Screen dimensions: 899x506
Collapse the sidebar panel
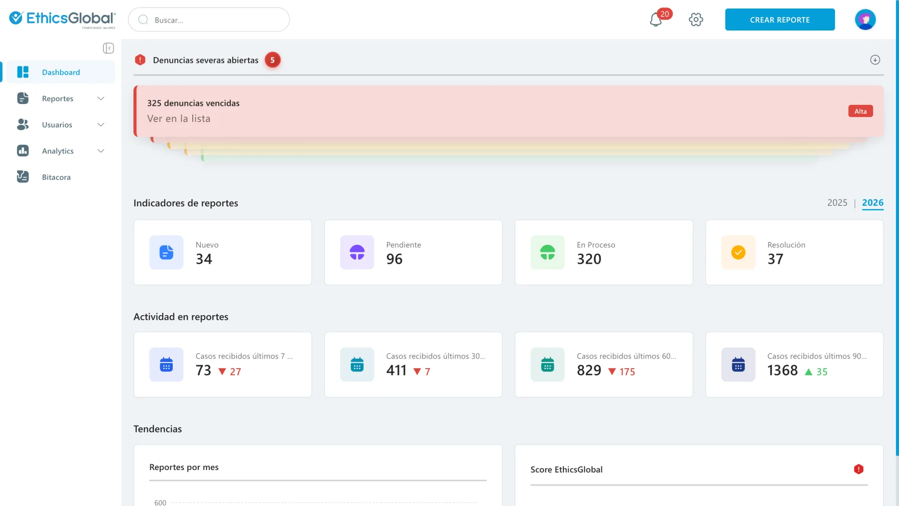coord(108,48)
